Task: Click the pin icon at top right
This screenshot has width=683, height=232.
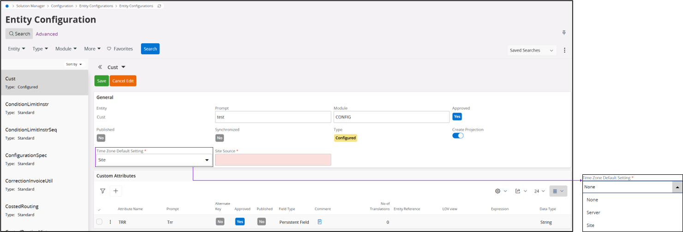Action: click(x=564, y=33)
